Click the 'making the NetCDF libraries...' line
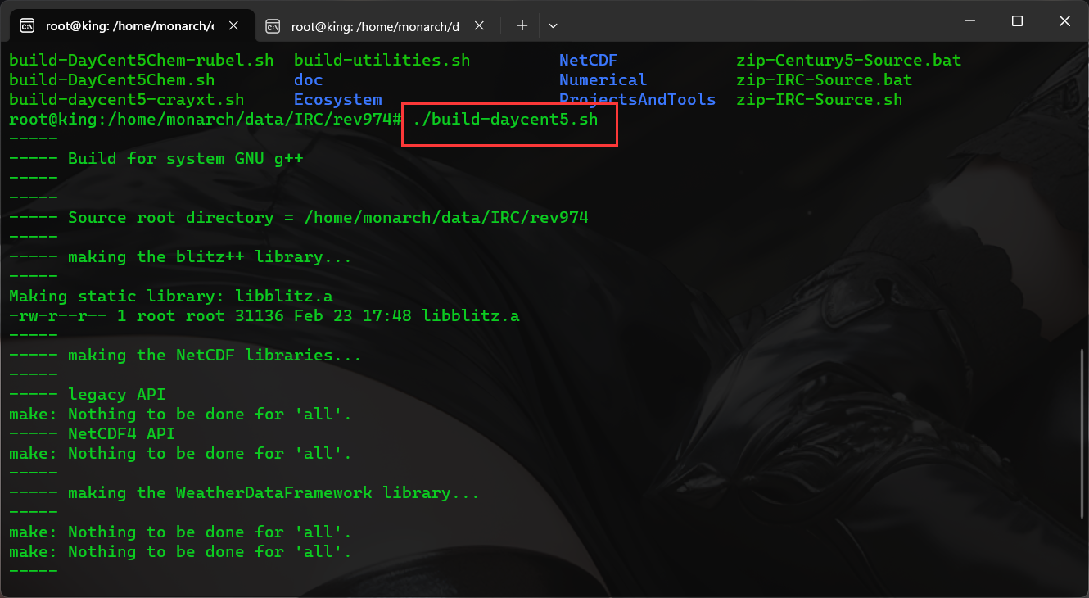The width and height of the screenshot is (1089, 598). click(186, 356)
